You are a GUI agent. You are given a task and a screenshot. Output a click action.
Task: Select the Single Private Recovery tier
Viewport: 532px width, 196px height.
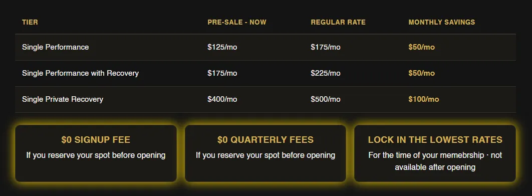pos(265,100)
